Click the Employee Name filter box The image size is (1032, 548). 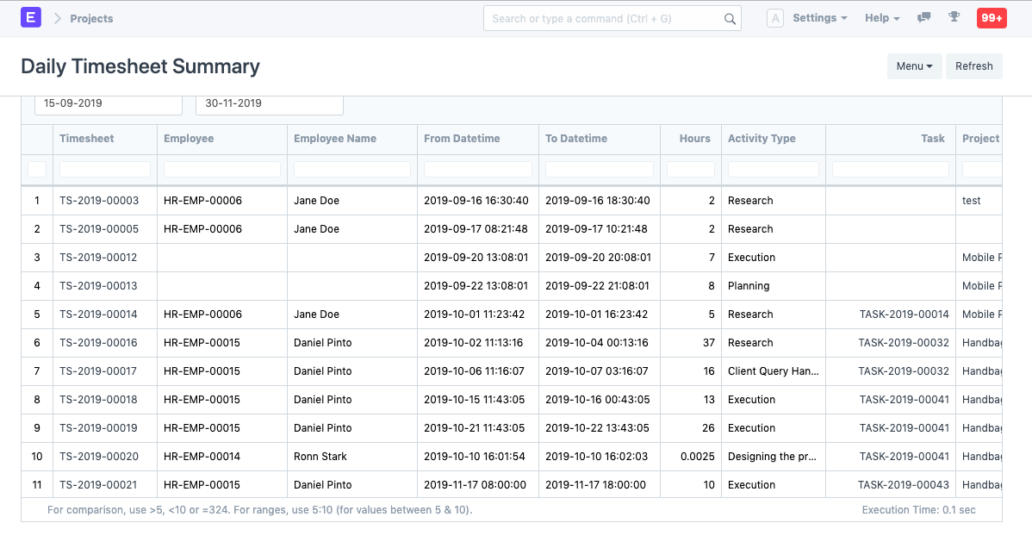point(351,169)
